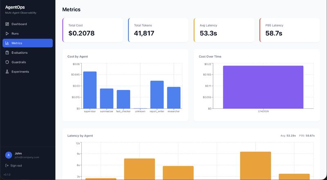
Task: Select the fact_checker cost bar
Action: click(x=123, y=99)
